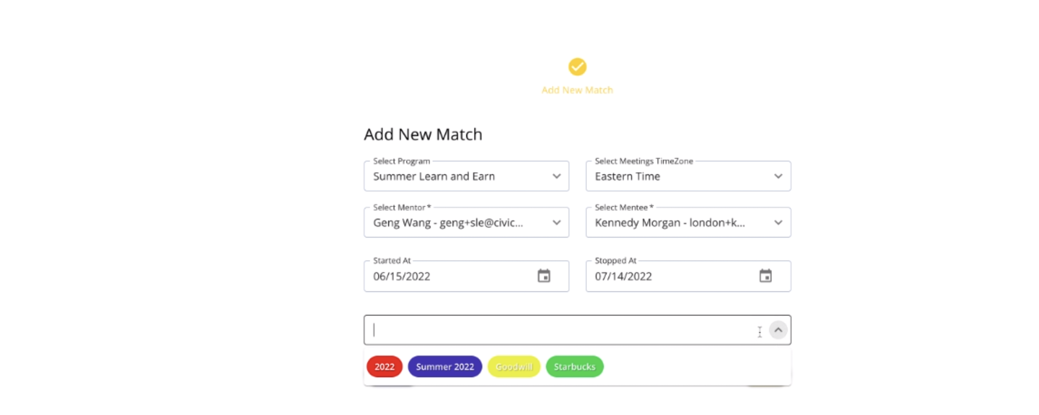Open the Select Mentee dropdown arrow

click(778, 223)
